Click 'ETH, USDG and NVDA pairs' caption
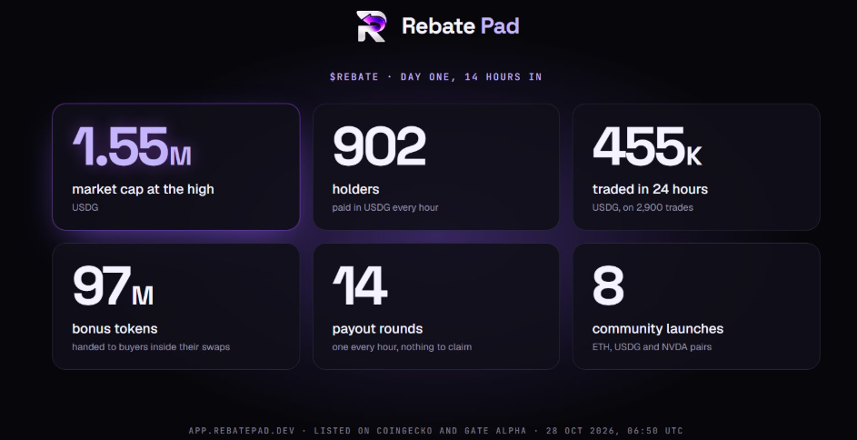 [652, 347]
